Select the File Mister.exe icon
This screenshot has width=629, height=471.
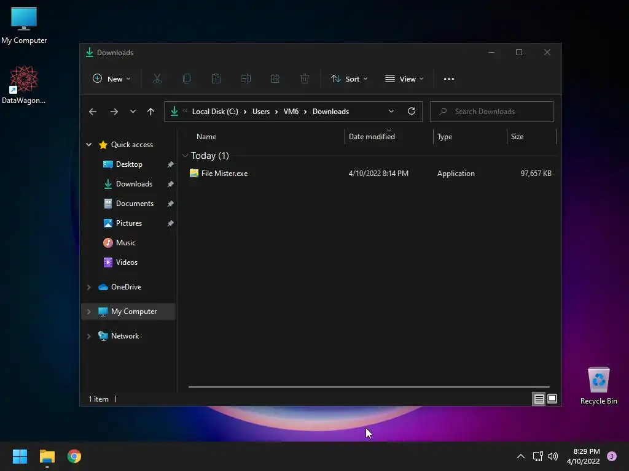(194, 173)
